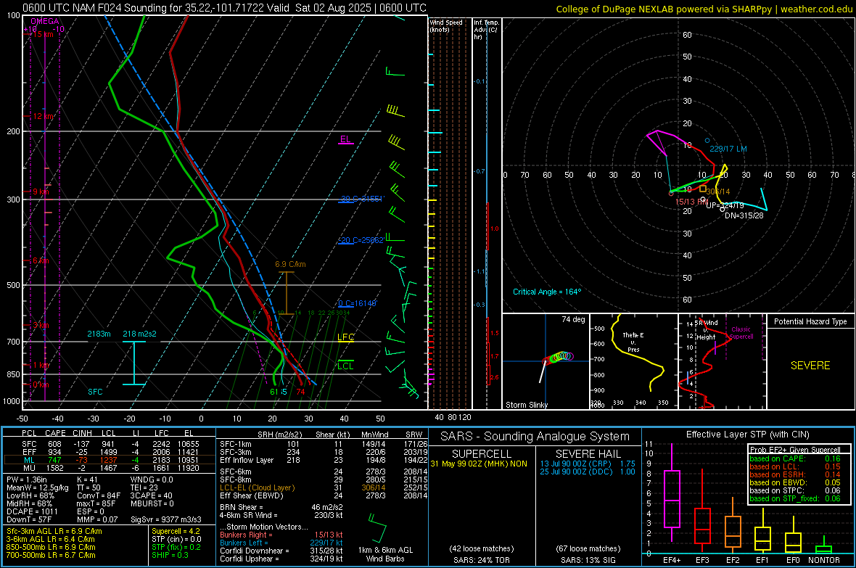Click the sounding title text at top

(224, 8)
